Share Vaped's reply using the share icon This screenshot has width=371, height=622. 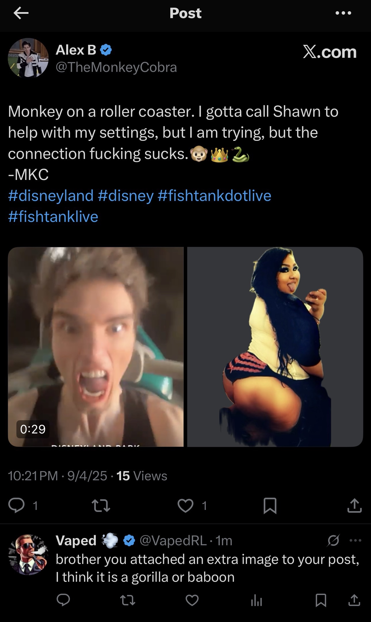[354, 600]
